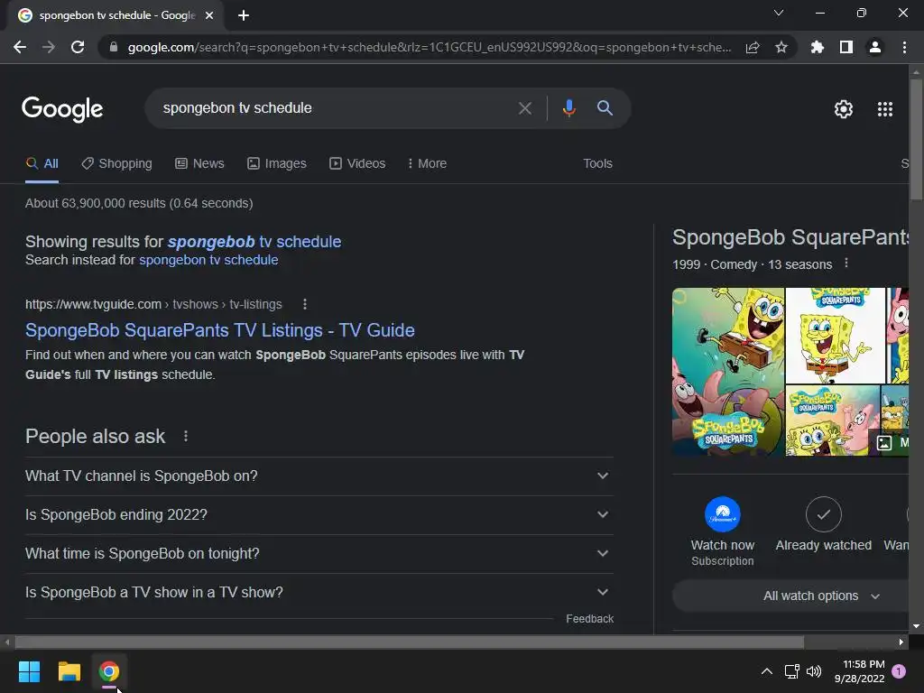Open the network tray icon

pyautogui.click(x=791, y=671)
